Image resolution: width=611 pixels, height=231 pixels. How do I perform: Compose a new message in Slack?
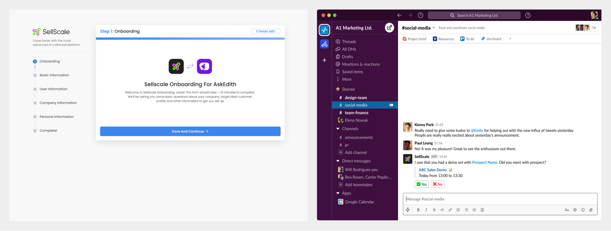(x=389, y=28)
